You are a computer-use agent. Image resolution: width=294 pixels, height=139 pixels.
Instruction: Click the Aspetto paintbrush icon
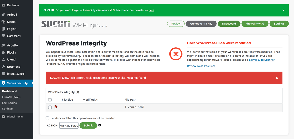(x=3, y=45)
